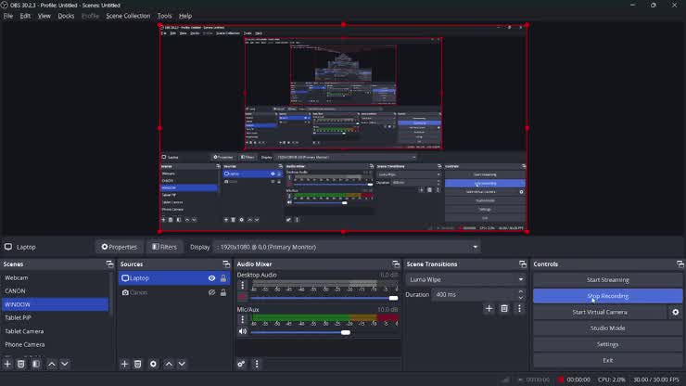This screenshot has height=386, width=686.
Task: Click Stop Recording button
Action: pyautogui.click(x=608, y=296)
